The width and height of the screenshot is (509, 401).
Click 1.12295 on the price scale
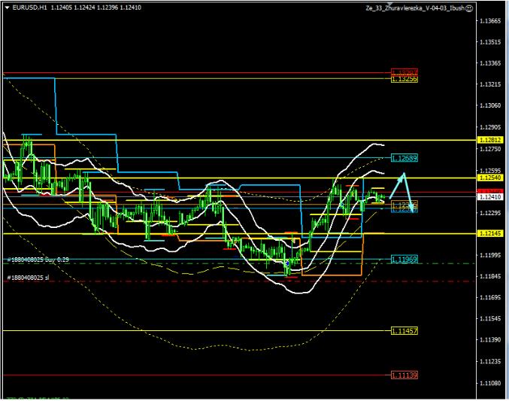(x=490, y=213)
